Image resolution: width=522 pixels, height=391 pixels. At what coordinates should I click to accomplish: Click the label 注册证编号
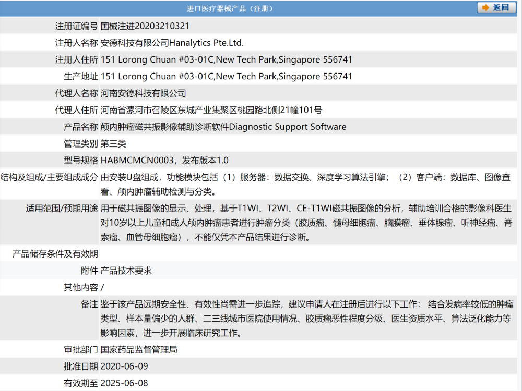tap(76, 26)
